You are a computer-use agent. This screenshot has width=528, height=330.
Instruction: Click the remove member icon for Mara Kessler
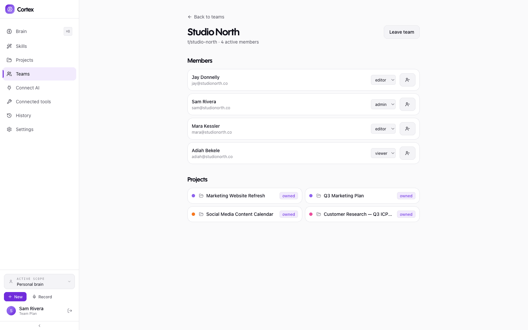[408, 129]
